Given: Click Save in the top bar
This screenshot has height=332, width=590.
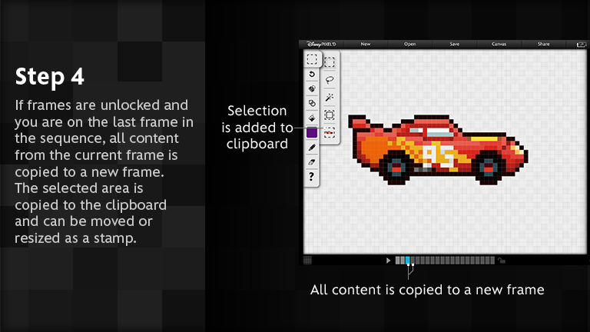Looking at the screenshot, I should [455, 44].
